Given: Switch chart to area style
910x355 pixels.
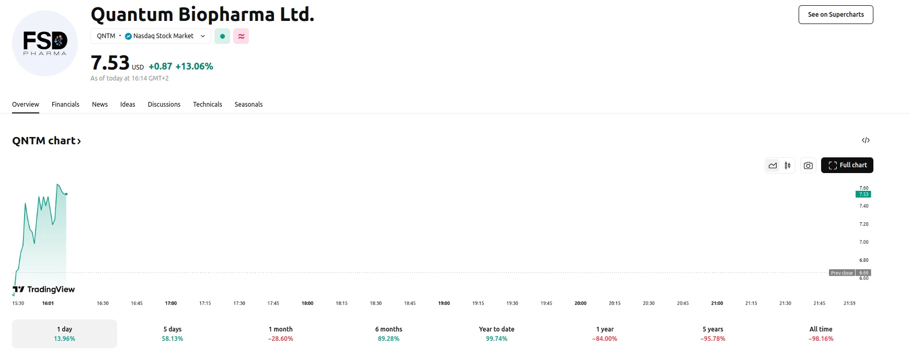Looking at the screenshot, I should click(x=772, y=165).
